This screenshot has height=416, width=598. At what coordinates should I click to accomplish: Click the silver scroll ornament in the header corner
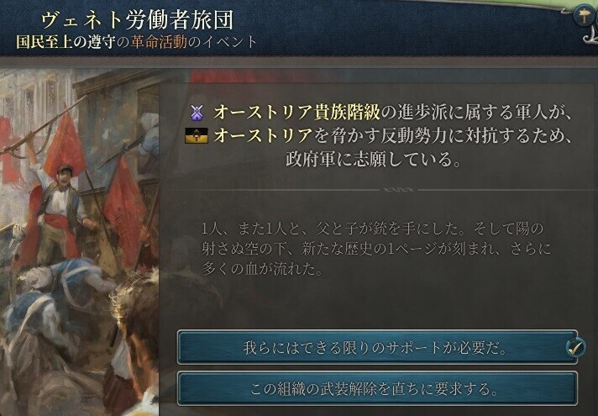[x=590, y=36]
